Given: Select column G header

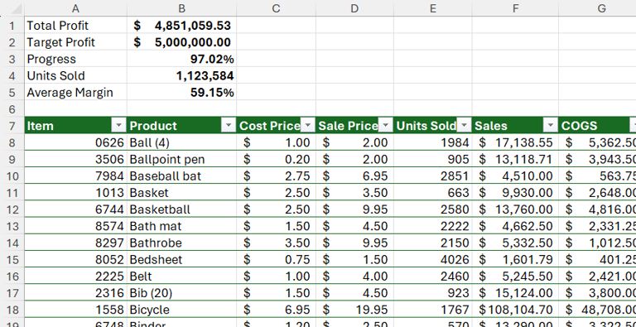Looking at the screenshot, I should pyautogui.click(x=597, y=8).
